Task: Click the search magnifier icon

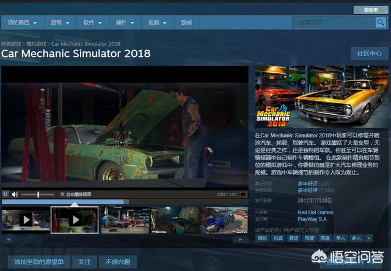Action: pyautogui.click(x=381, y=23)
